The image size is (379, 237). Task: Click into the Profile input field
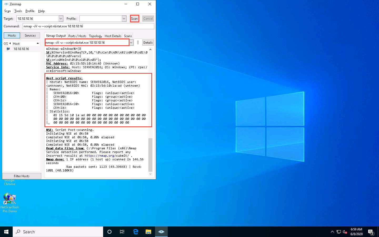pos(101,19)
